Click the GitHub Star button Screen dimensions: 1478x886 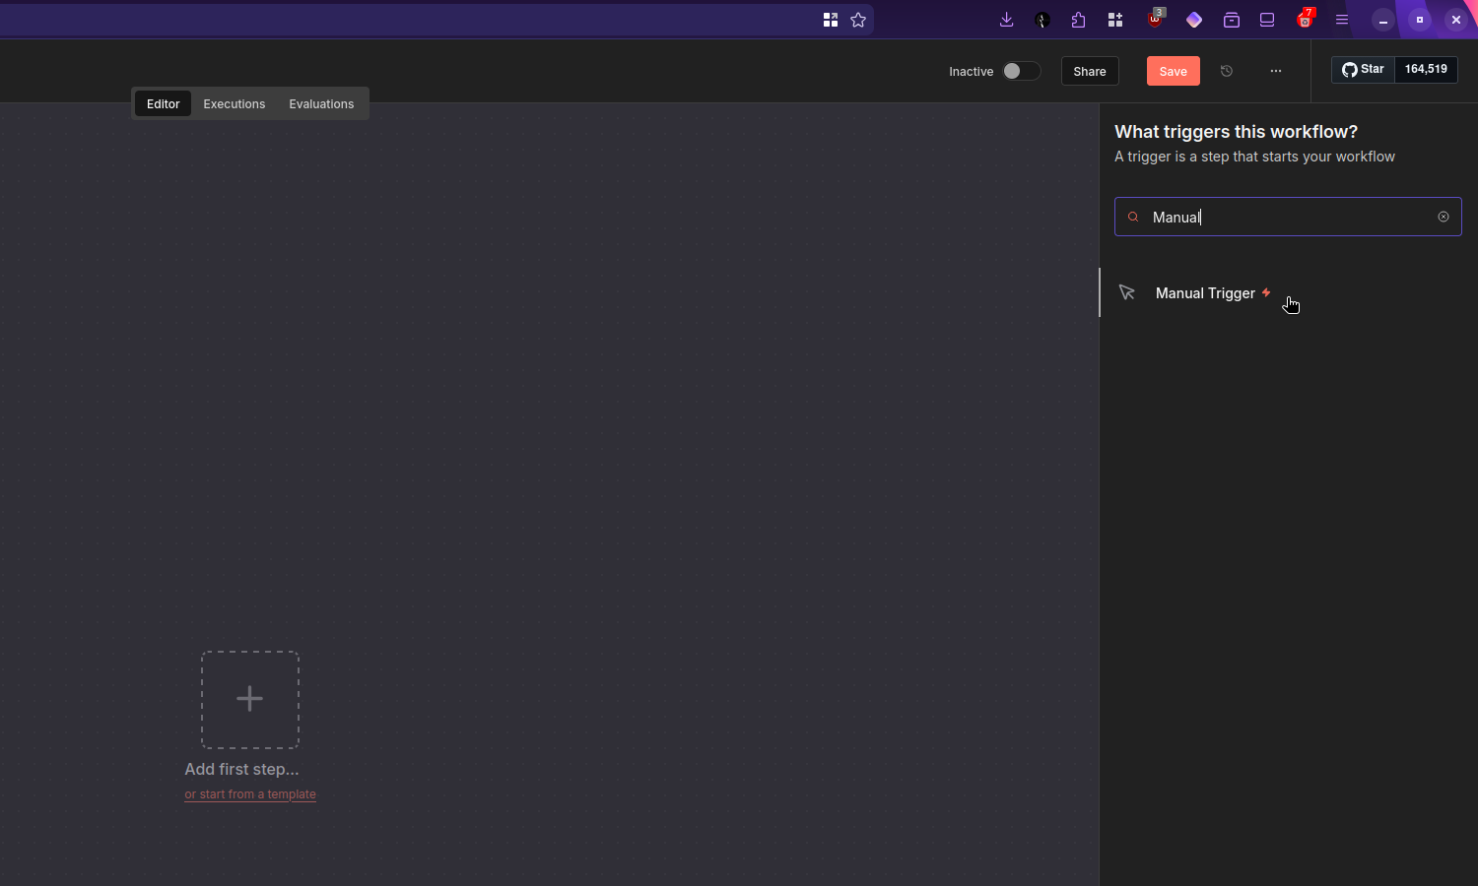1363,69
